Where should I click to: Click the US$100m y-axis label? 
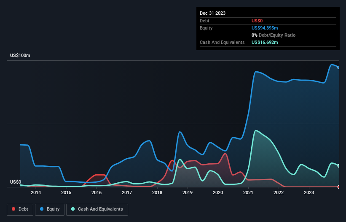click(x=20, y=55)
